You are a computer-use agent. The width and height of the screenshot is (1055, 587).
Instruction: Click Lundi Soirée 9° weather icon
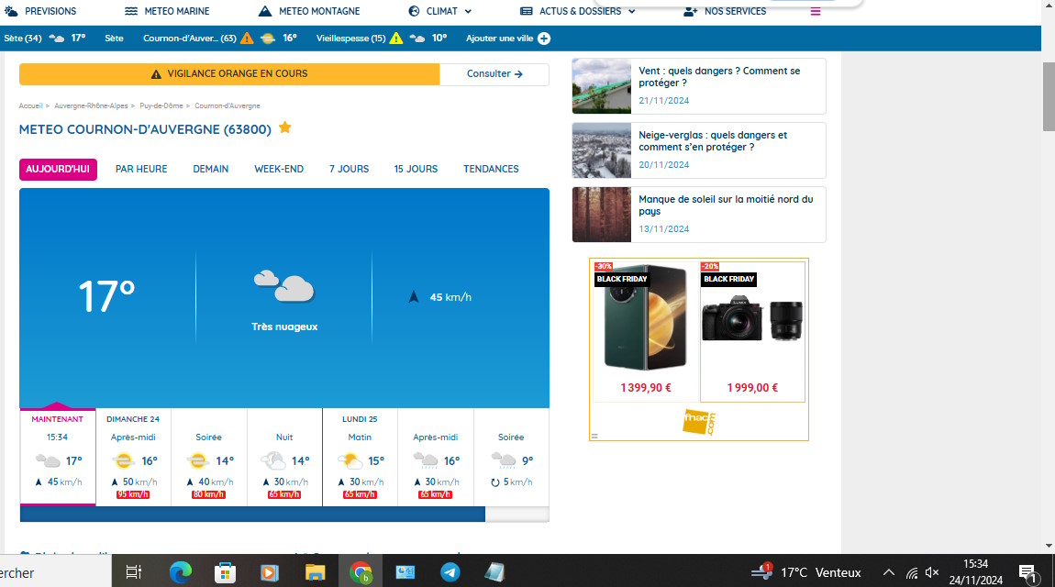[x=504, y=461]
